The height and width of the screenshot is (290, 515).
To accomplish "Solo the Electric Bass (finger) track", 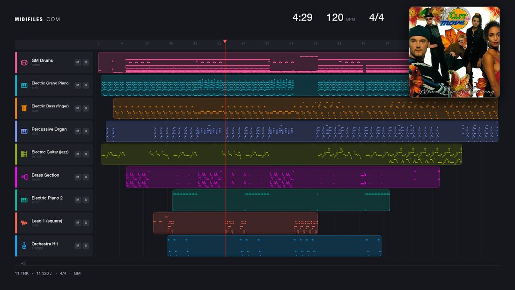I will (x=86, y=108).
